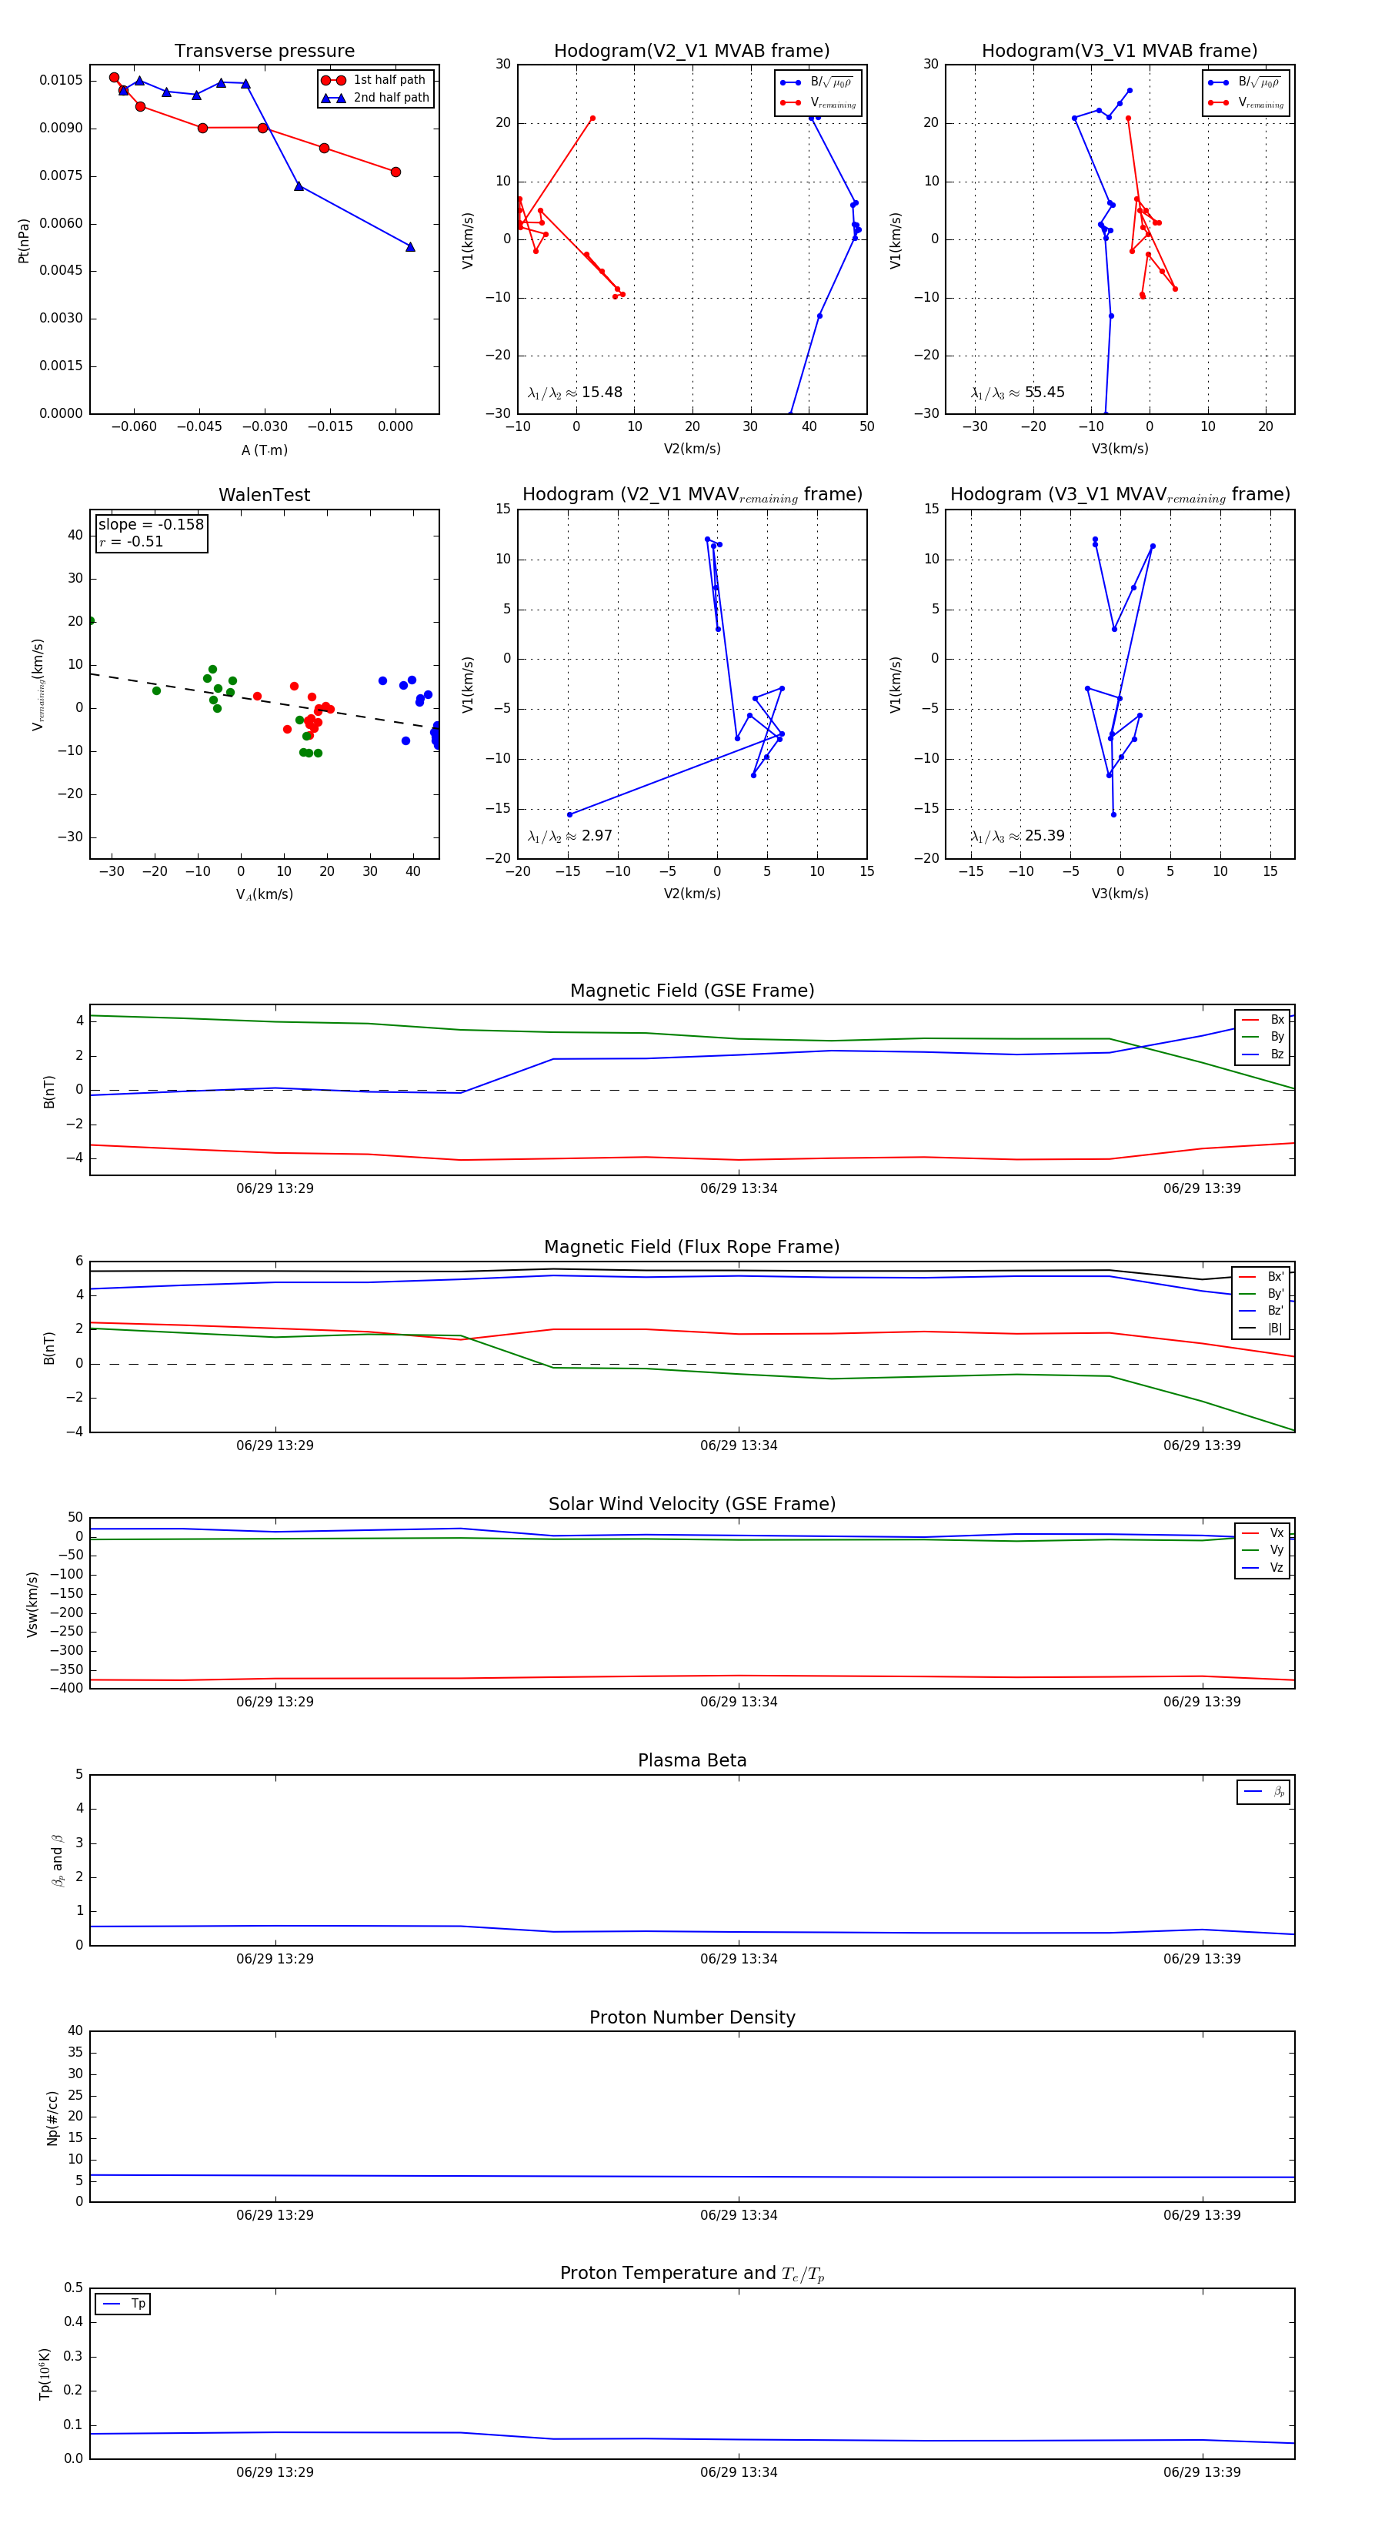Click the 'Vx' legend entry

coord(1263,1533)
